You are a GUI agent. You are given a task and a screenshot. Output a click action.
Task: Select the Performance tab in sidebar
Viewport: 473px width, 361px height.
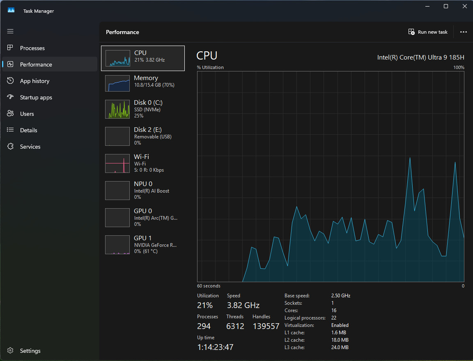(x=50, y=64)
